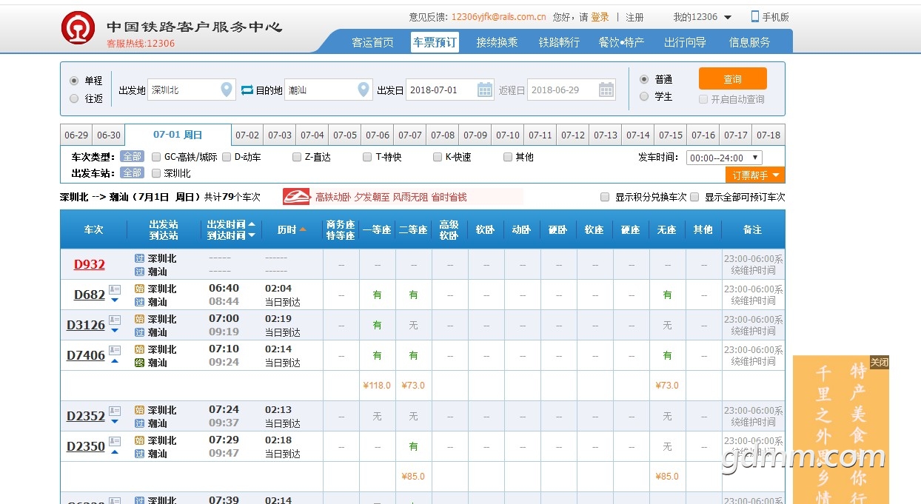Check 深圳北 departure station filter
The width and height of the screenshot is (921, 504).
tap(156, 173)
